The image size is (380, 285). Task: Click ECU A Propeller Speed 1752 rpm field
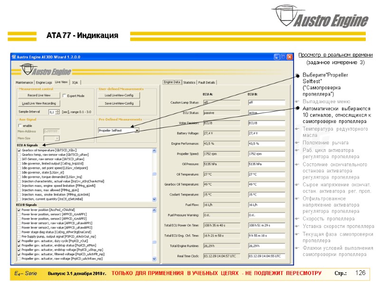[222, 154]
